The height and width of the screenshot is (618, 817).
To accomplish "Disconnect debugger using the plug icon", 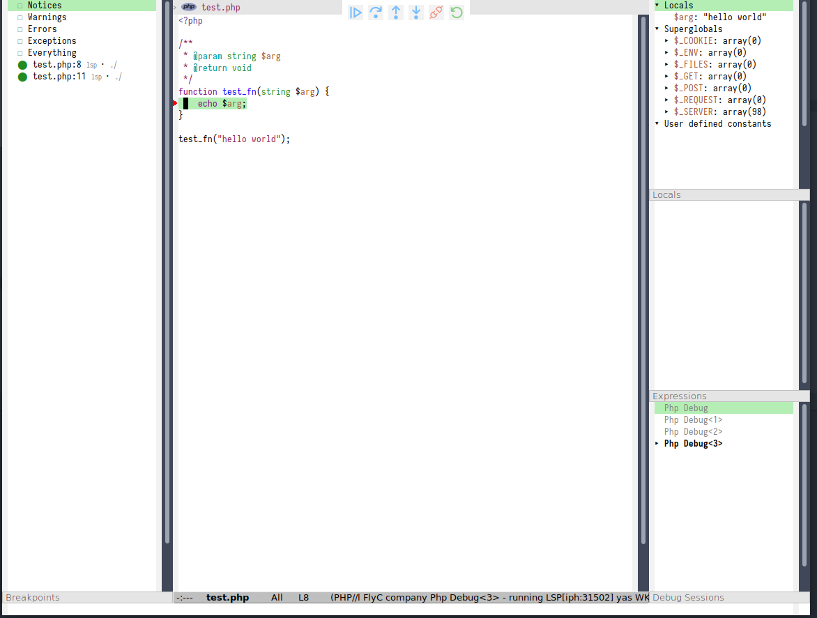I will (x=436, y=13).
